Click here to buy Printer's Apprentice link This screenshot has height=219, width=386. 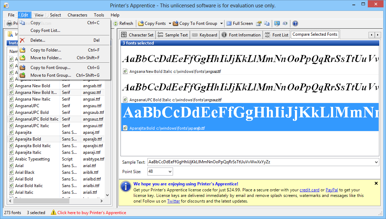(x=92, y=213)
